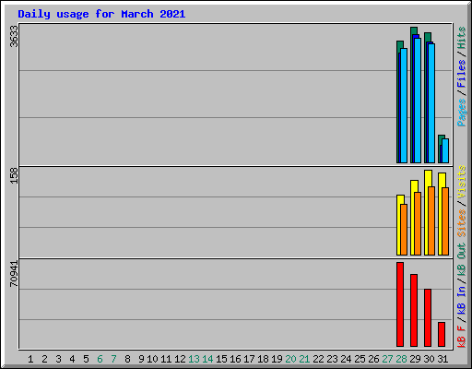
Task: Click green weekend day label 20
Action: click(290, 359)
